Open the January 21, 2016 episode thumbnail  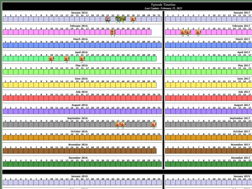(x=108, y=19)
